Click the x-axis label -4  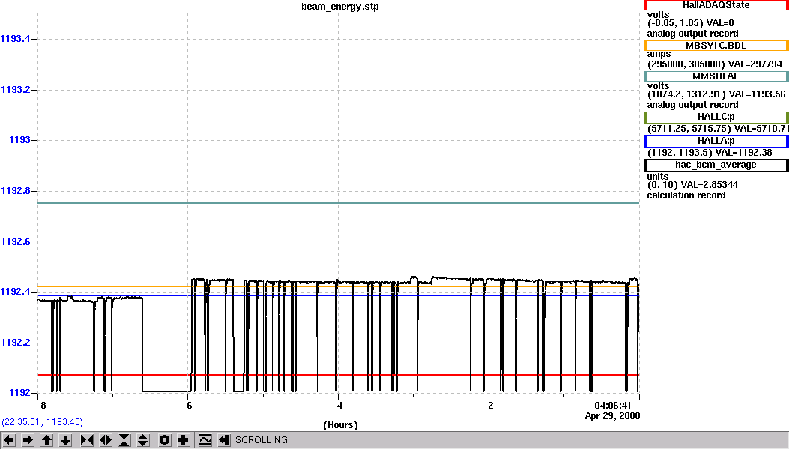(338, 406)
